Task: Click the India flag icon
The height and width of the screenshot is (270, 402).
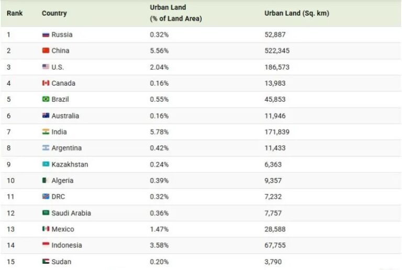Action: 46,132
